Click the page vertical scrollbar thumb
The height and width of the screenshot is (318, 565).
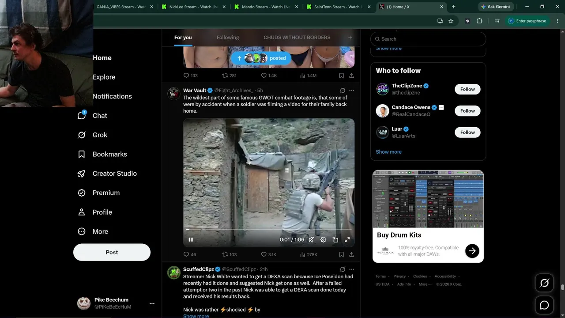click(x=562, y=288)
